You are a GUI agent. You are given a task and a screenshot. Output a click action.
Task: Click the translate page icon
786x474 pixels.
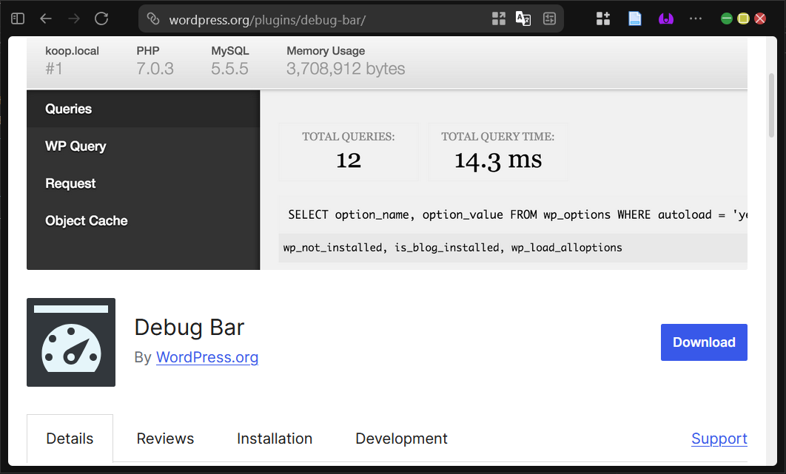523,19
